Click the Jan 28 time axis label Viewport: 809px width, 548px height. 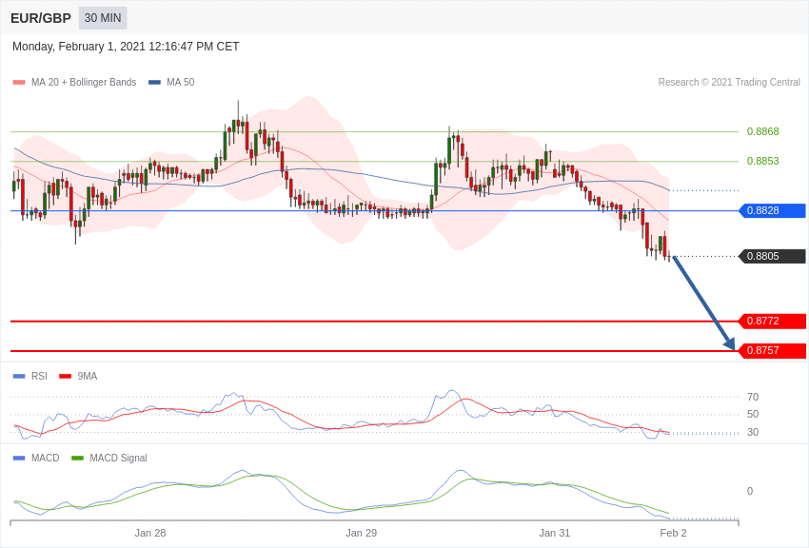(x=150, y=533)
